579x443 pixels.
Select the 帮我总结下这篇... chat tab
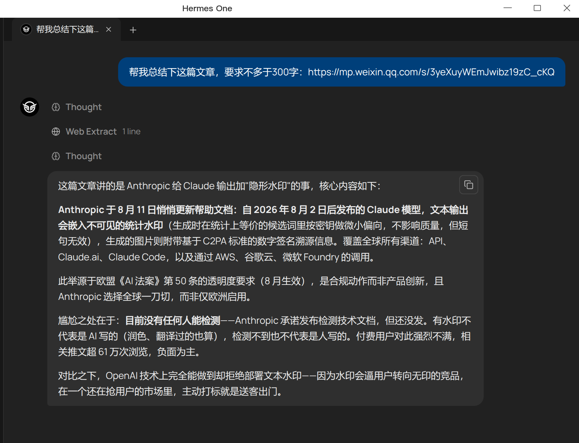(x=66, y=30)
